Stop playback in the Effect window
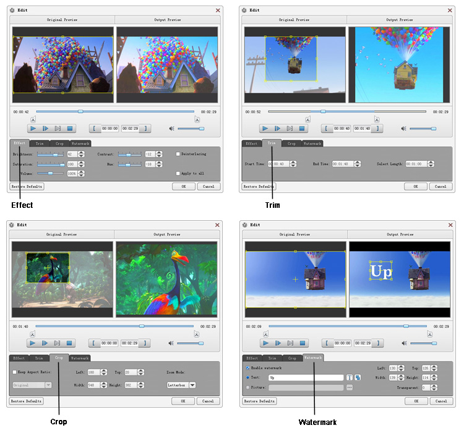Image resolution: width=464 pixels, height=433 pixels. point(70,129)
